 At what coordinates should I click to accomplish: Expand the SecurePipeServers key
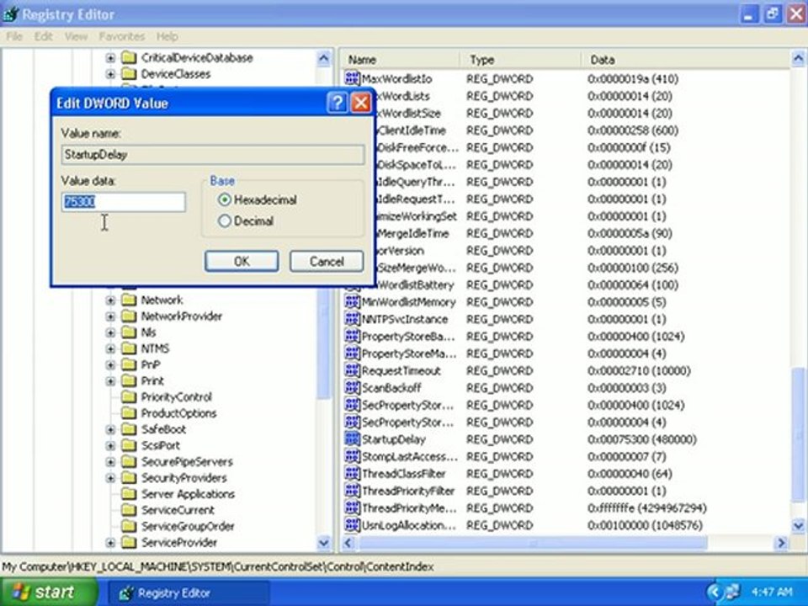(110, 462)
